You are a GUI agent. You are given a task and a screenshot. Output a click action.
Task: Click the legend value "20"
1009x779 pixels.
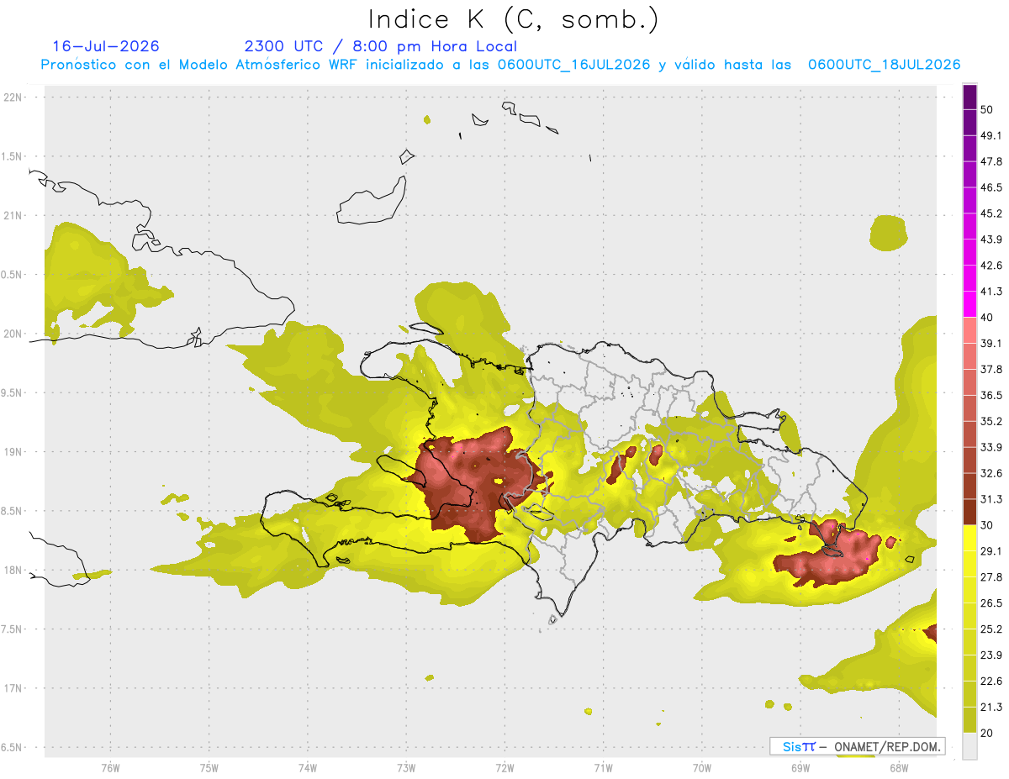tap(987, 733)
